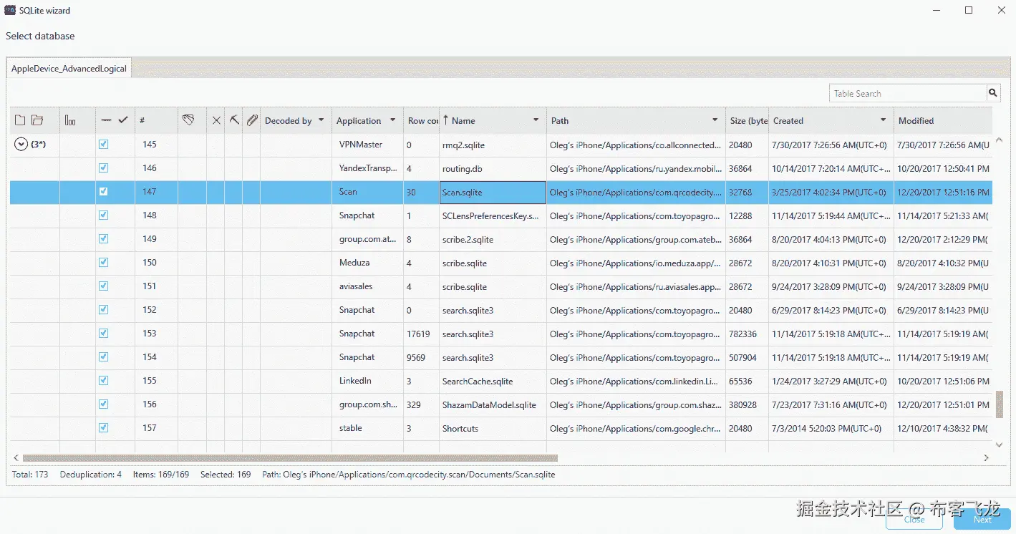Click the Close button at bottom
The image size is (1016, 534).
tap(914, 520)
